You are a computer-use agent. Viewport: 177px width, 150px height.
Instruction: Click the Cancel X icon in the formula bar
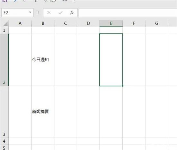click(x=49, y=13)
